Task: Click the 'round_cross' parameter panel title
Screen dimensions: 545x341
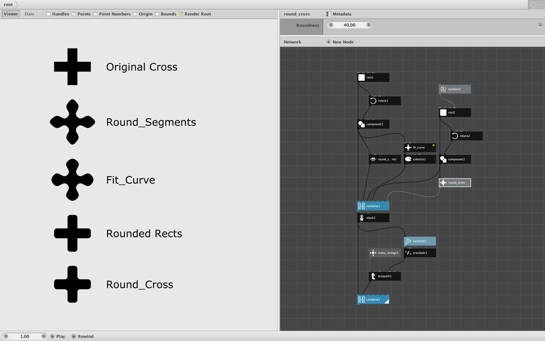Action: point(297,14)
